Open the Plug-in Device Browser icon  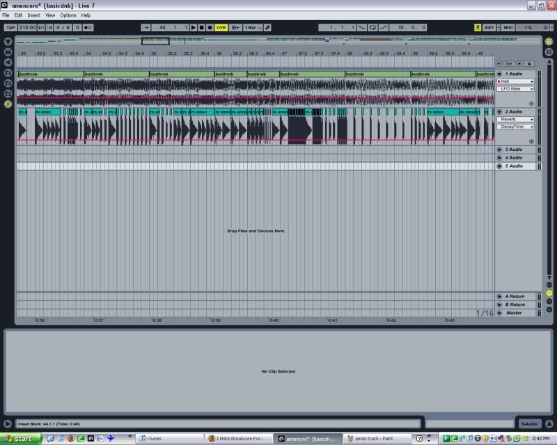(8, 63)
